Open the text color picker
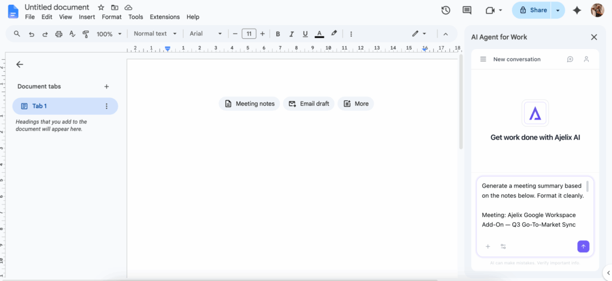Viewport: 612px width, 281px height. click(319, 34)
